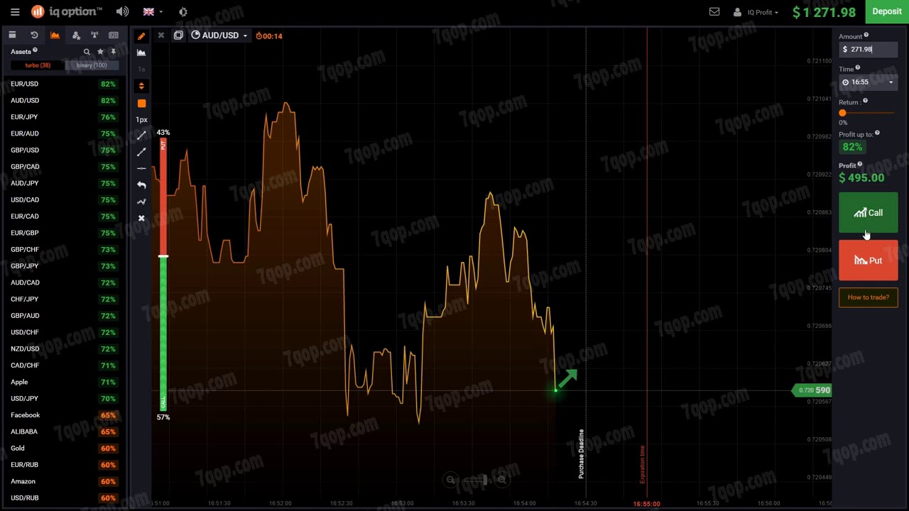Click the Deposit button

(x=886, y=11)
